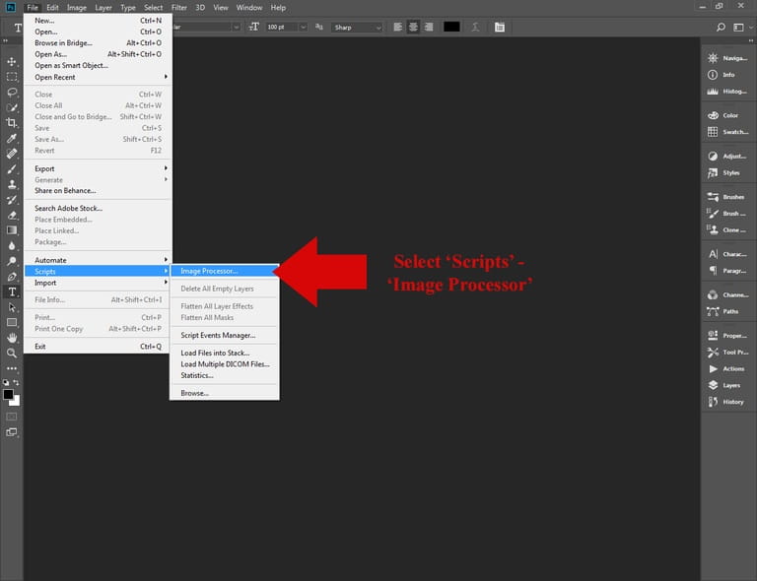Left align text in options bar
This screenshot has width=757, height=581.
pyautogui.click(x=398, y=27)
